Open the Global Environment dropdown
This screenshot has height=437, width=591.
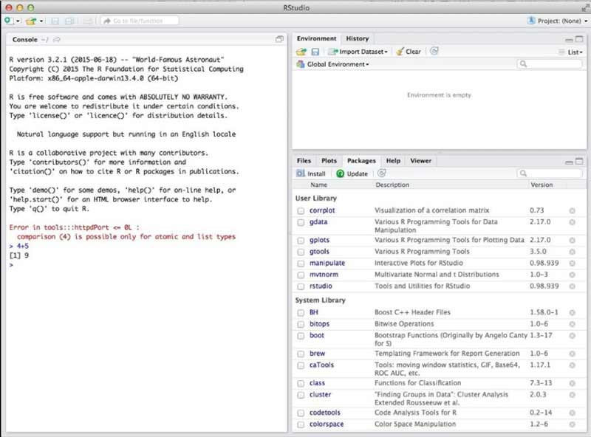(333, 64)
